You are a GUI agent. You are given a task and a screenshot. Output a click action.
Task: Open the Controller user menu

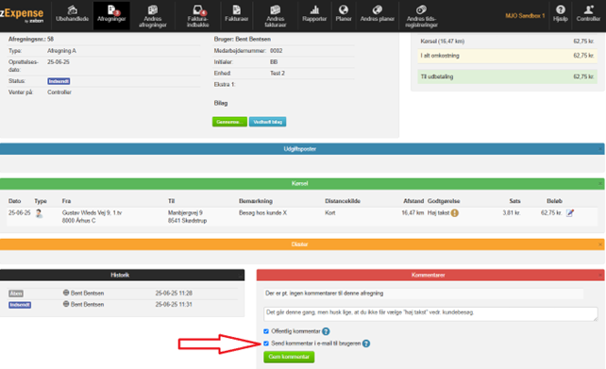tap(588, 14)
